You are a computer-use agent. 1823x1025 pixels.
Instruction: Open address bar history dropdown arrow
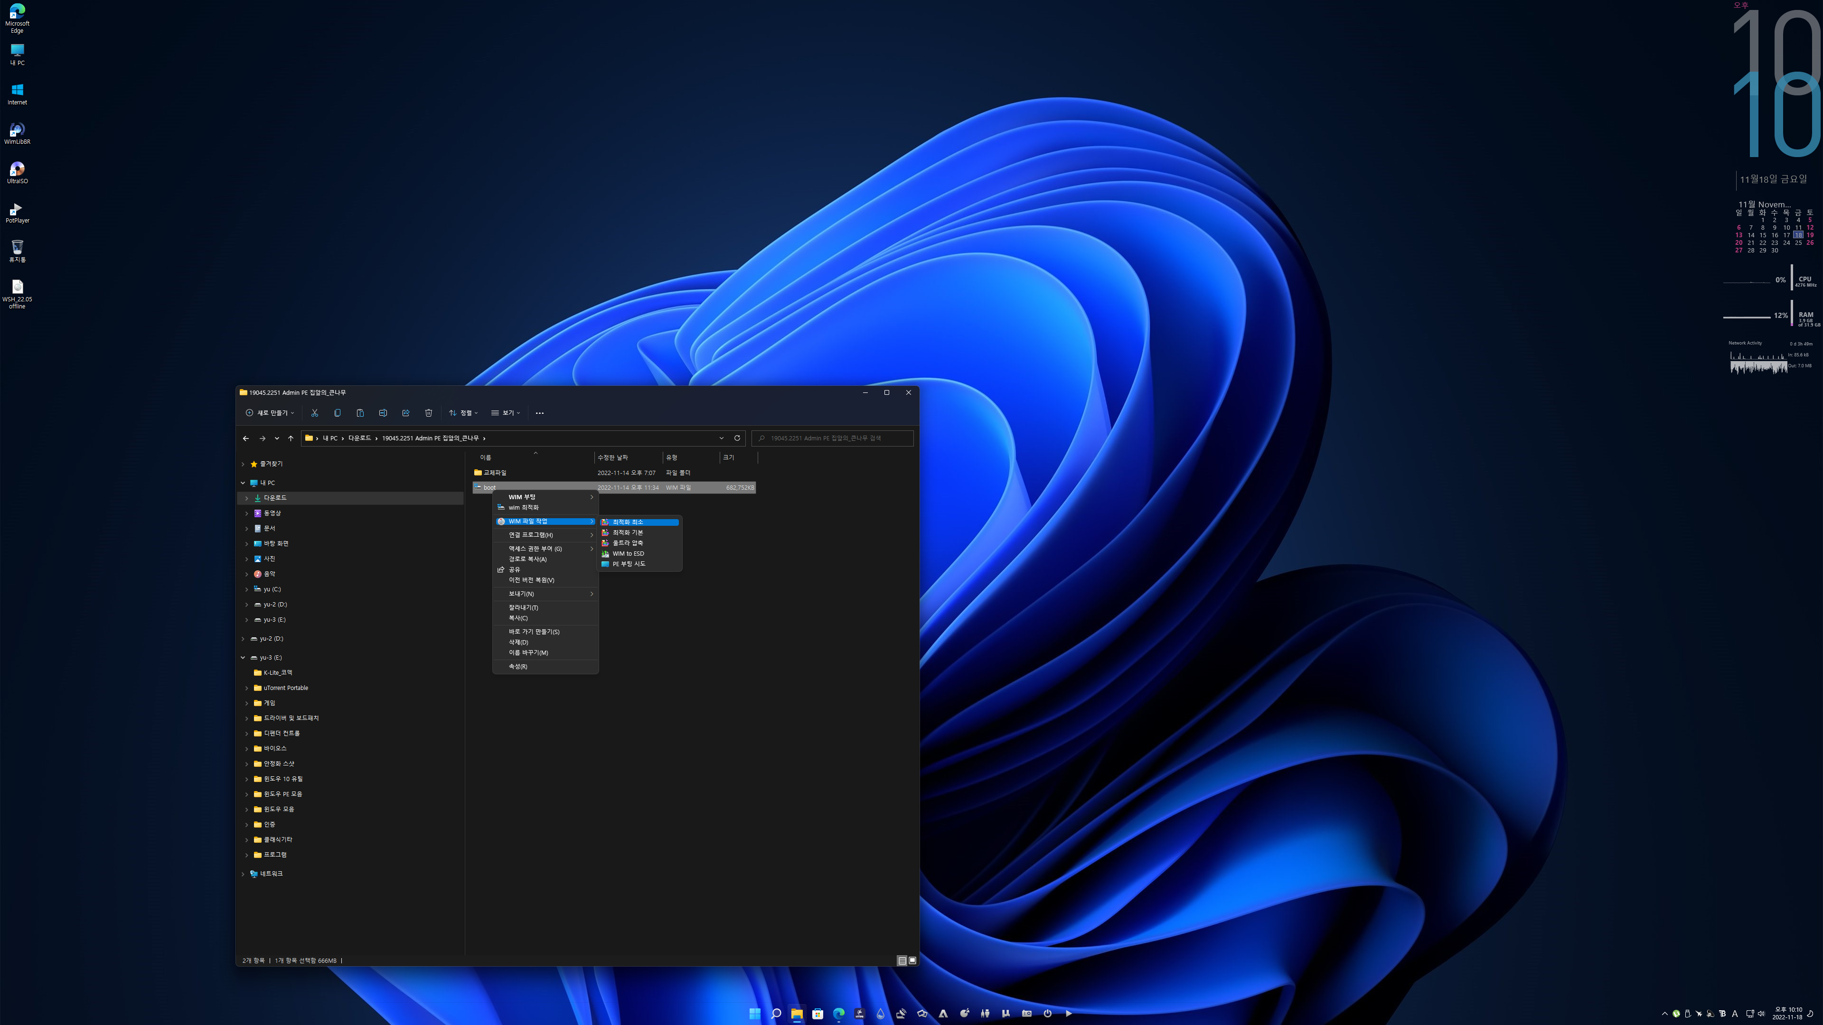point(721,438)
